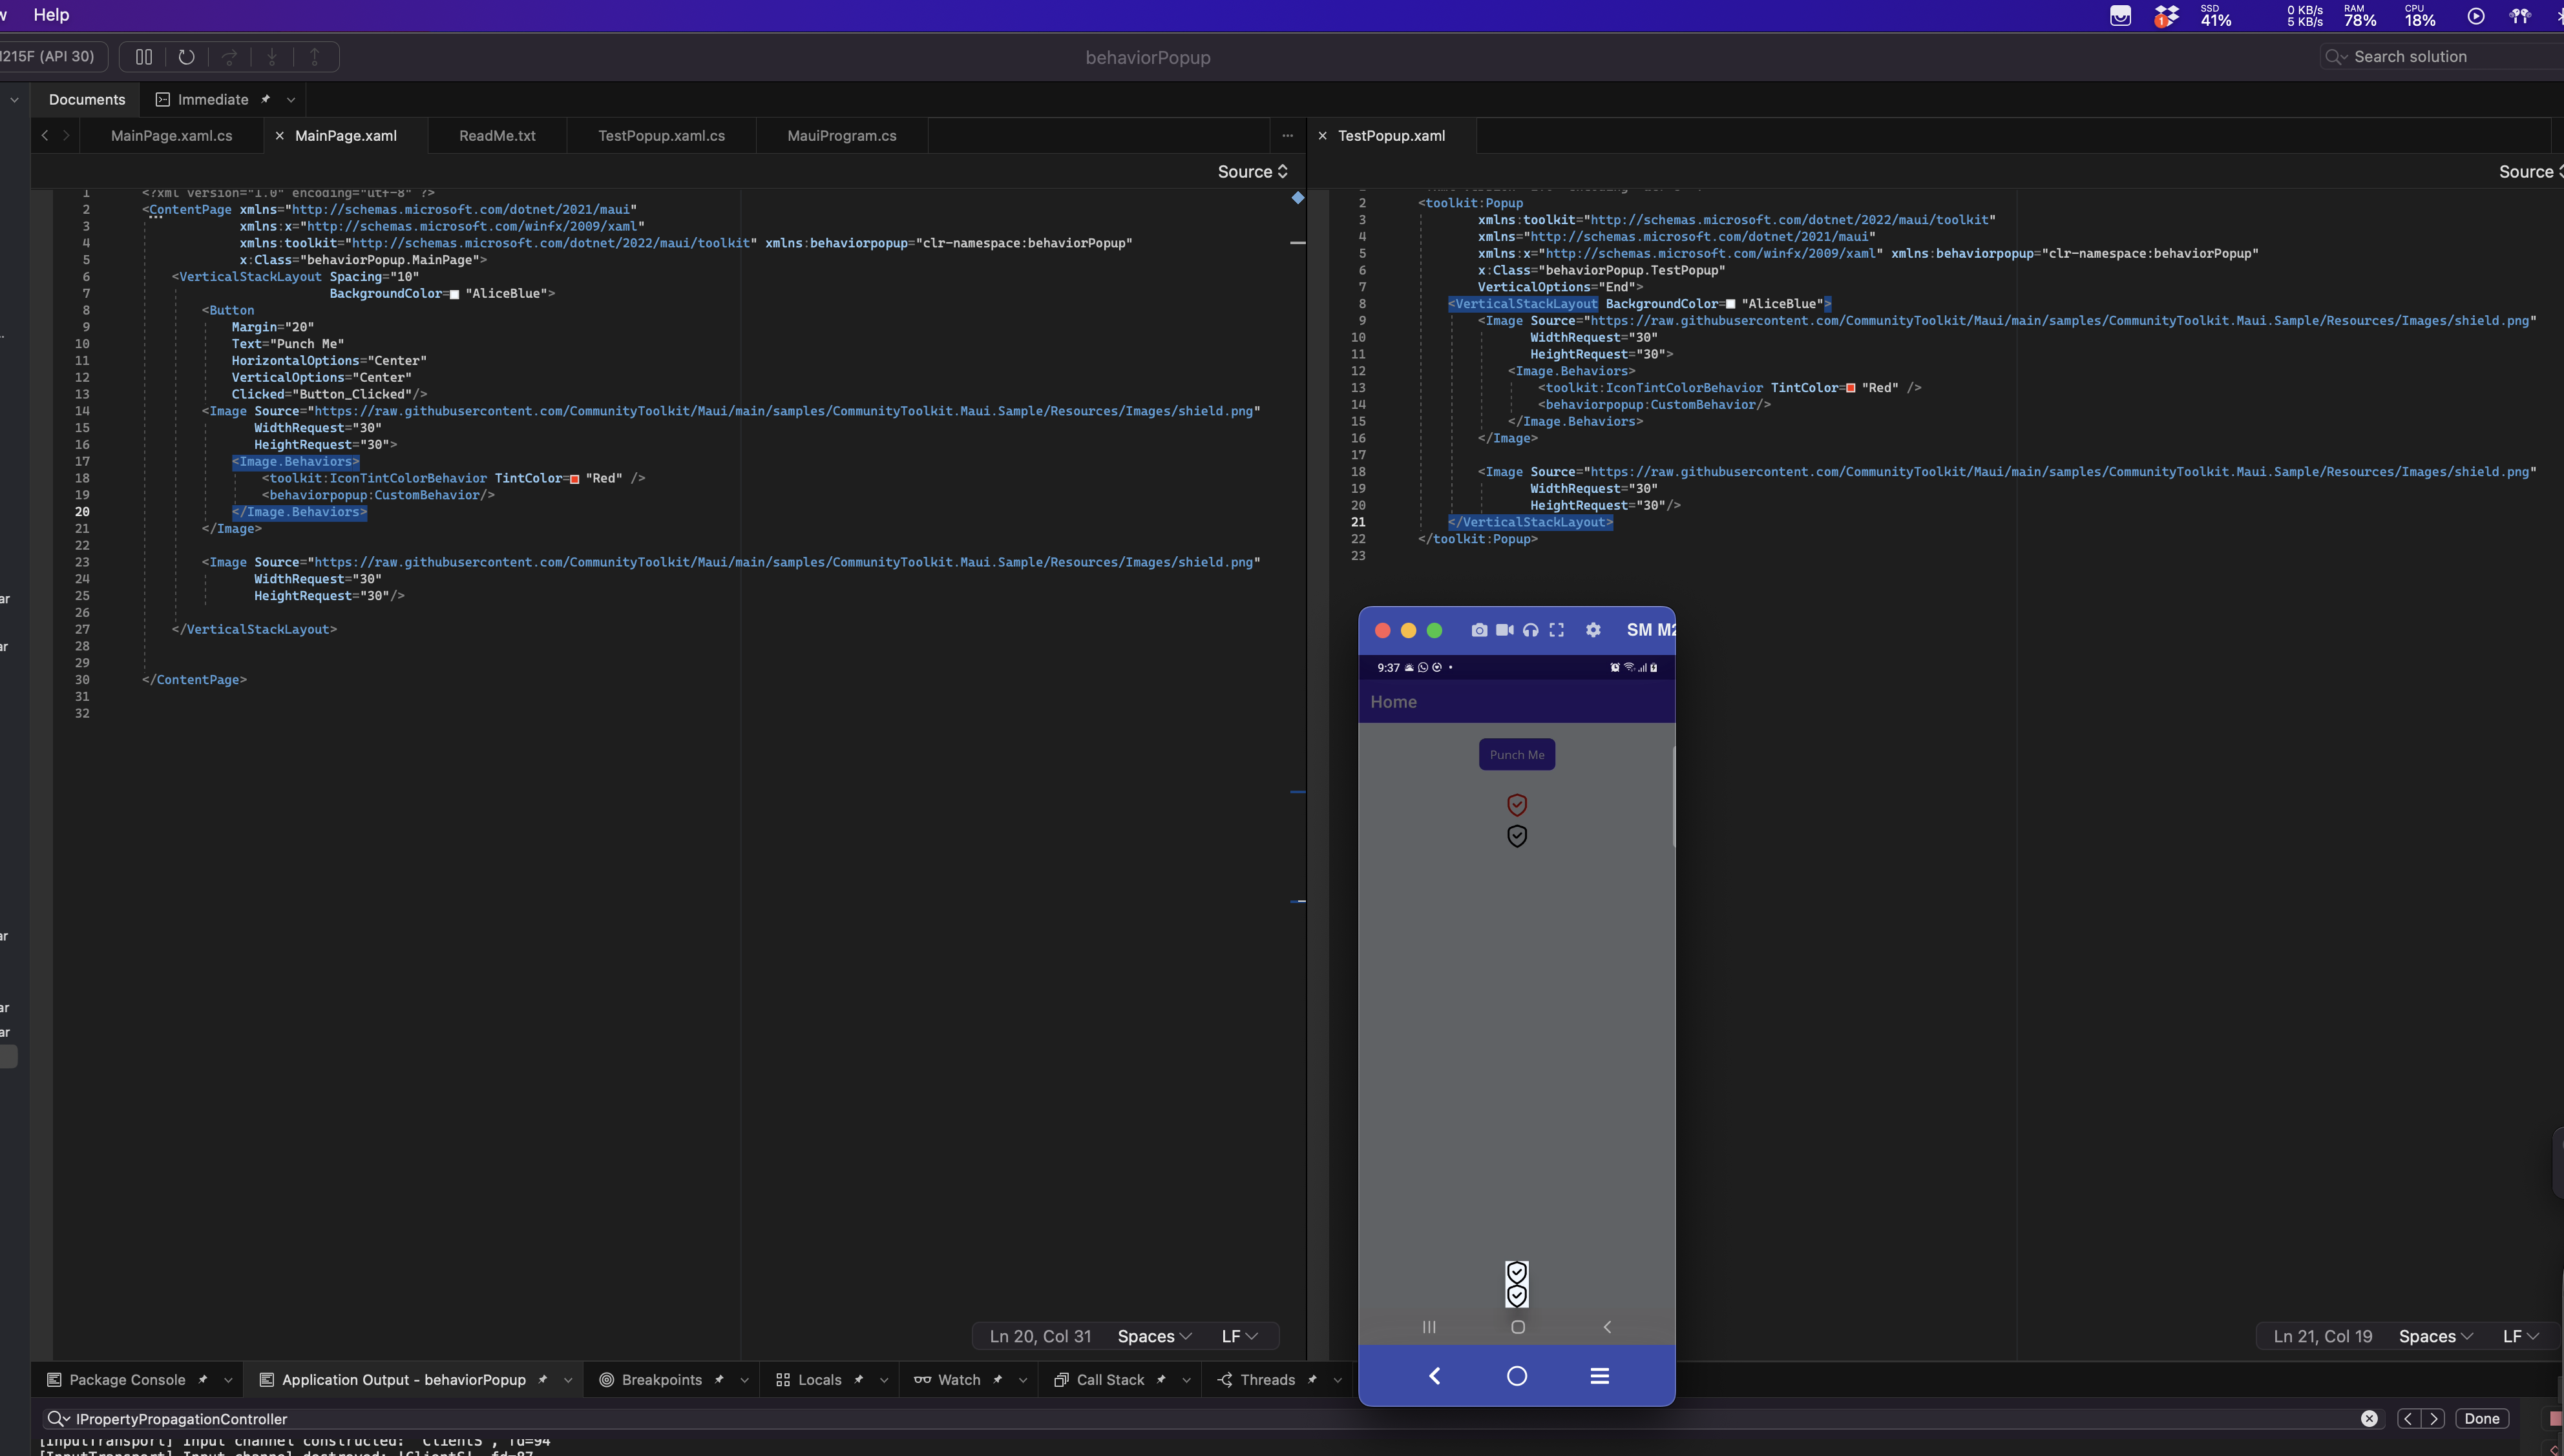Open the Spaces indentation dropdown
The image size is (2564, 1456).
(1153, 1336)
